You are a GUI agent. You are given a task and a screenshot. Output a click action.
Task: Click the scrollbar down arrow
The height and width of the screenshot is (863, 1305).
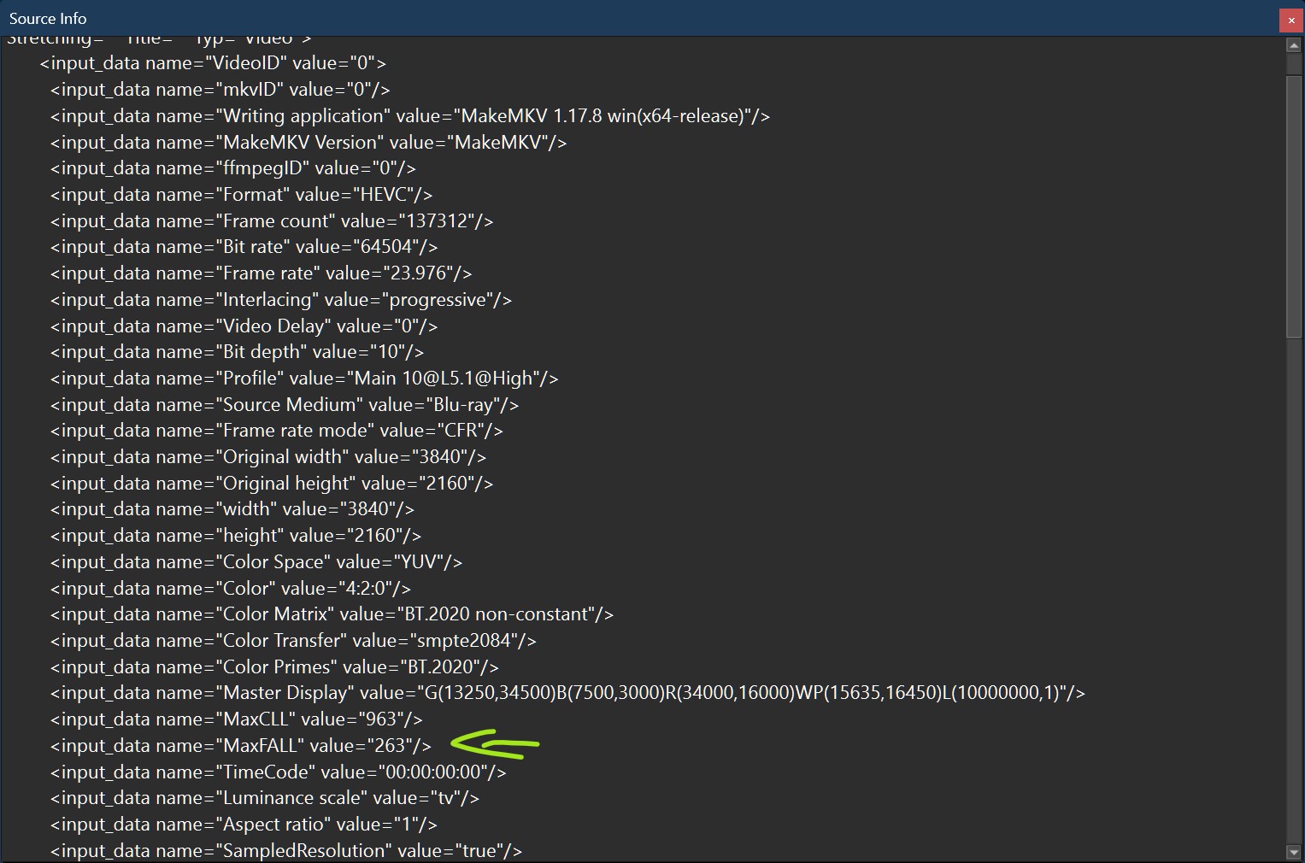tap(1293, 852)
